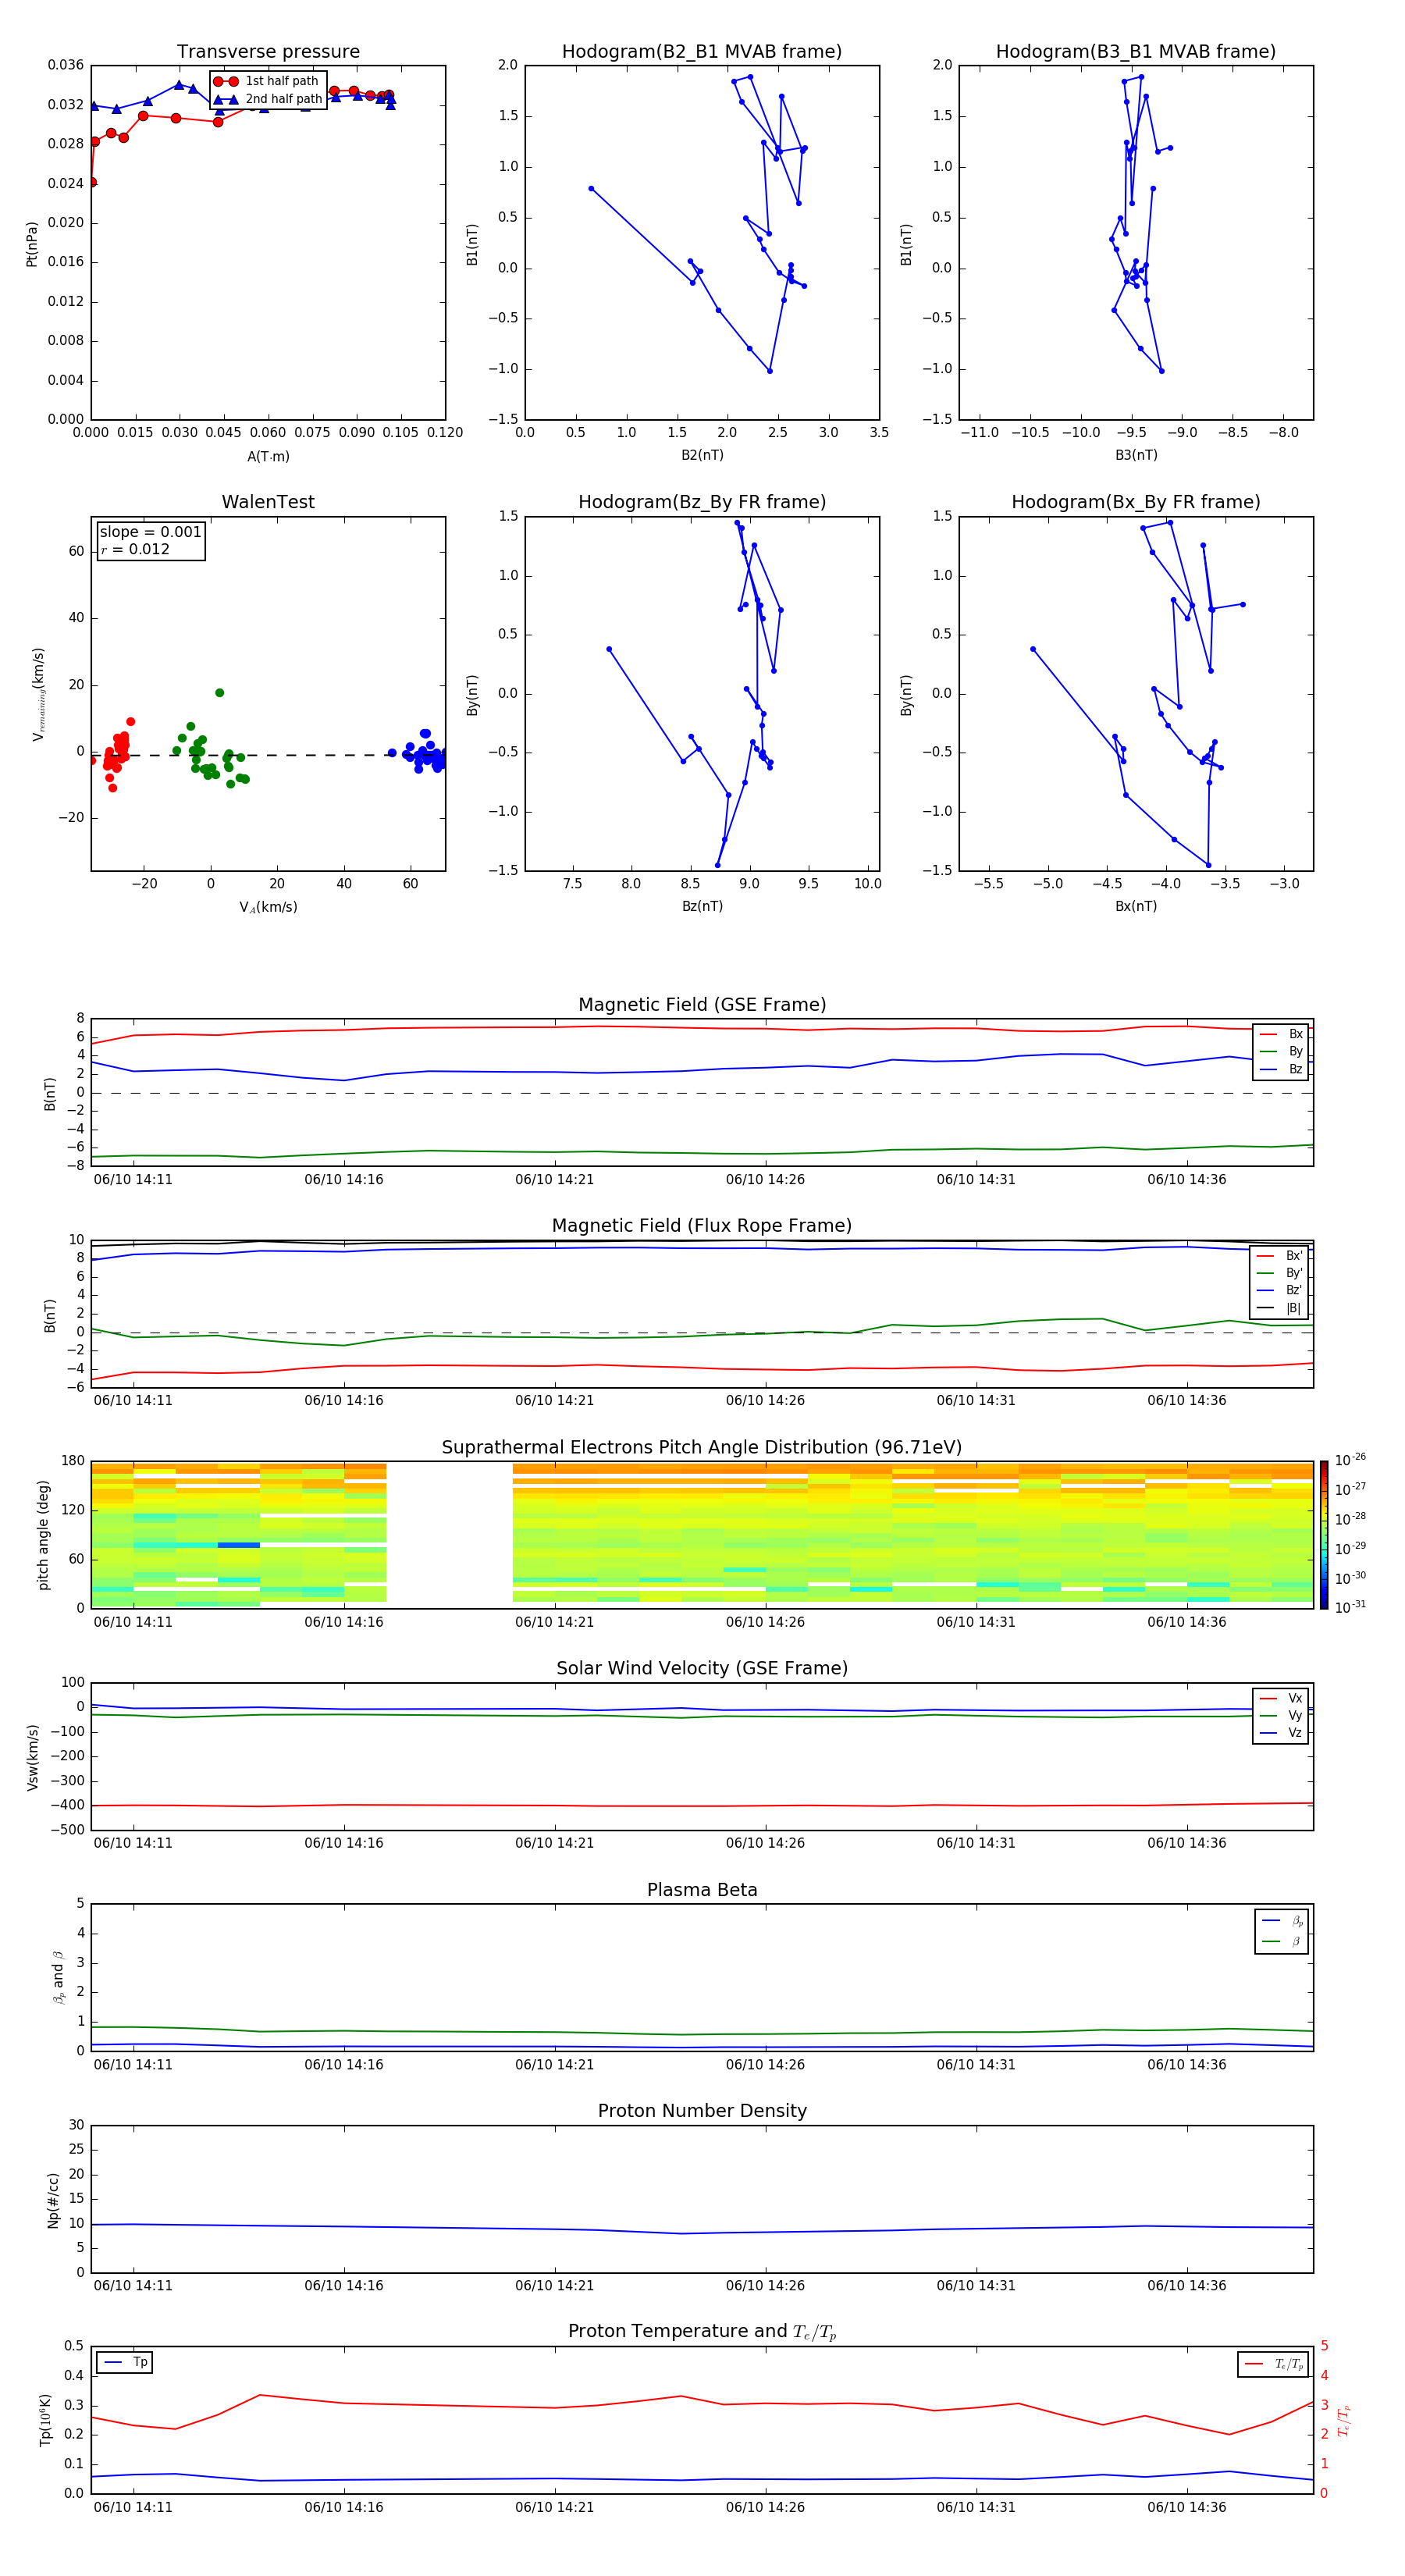Click the highest green point in WalenTest plot

click(219, 693)
